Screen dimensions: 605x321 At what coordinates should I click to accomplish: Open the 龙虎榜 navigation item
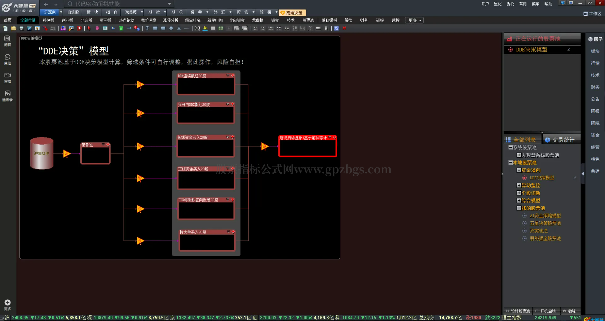tap(257, 20)
